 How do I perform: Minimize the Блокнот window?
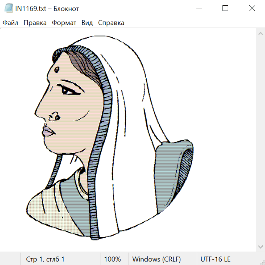click(198, 9)
